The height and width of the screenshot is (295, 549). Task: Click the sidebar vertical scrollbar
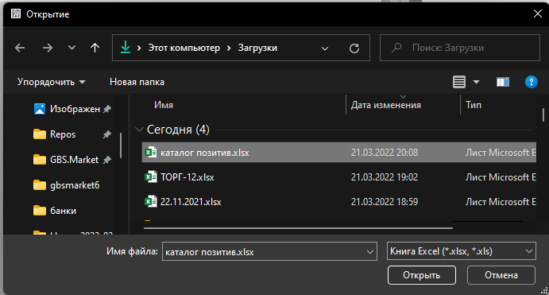(121, 146)
